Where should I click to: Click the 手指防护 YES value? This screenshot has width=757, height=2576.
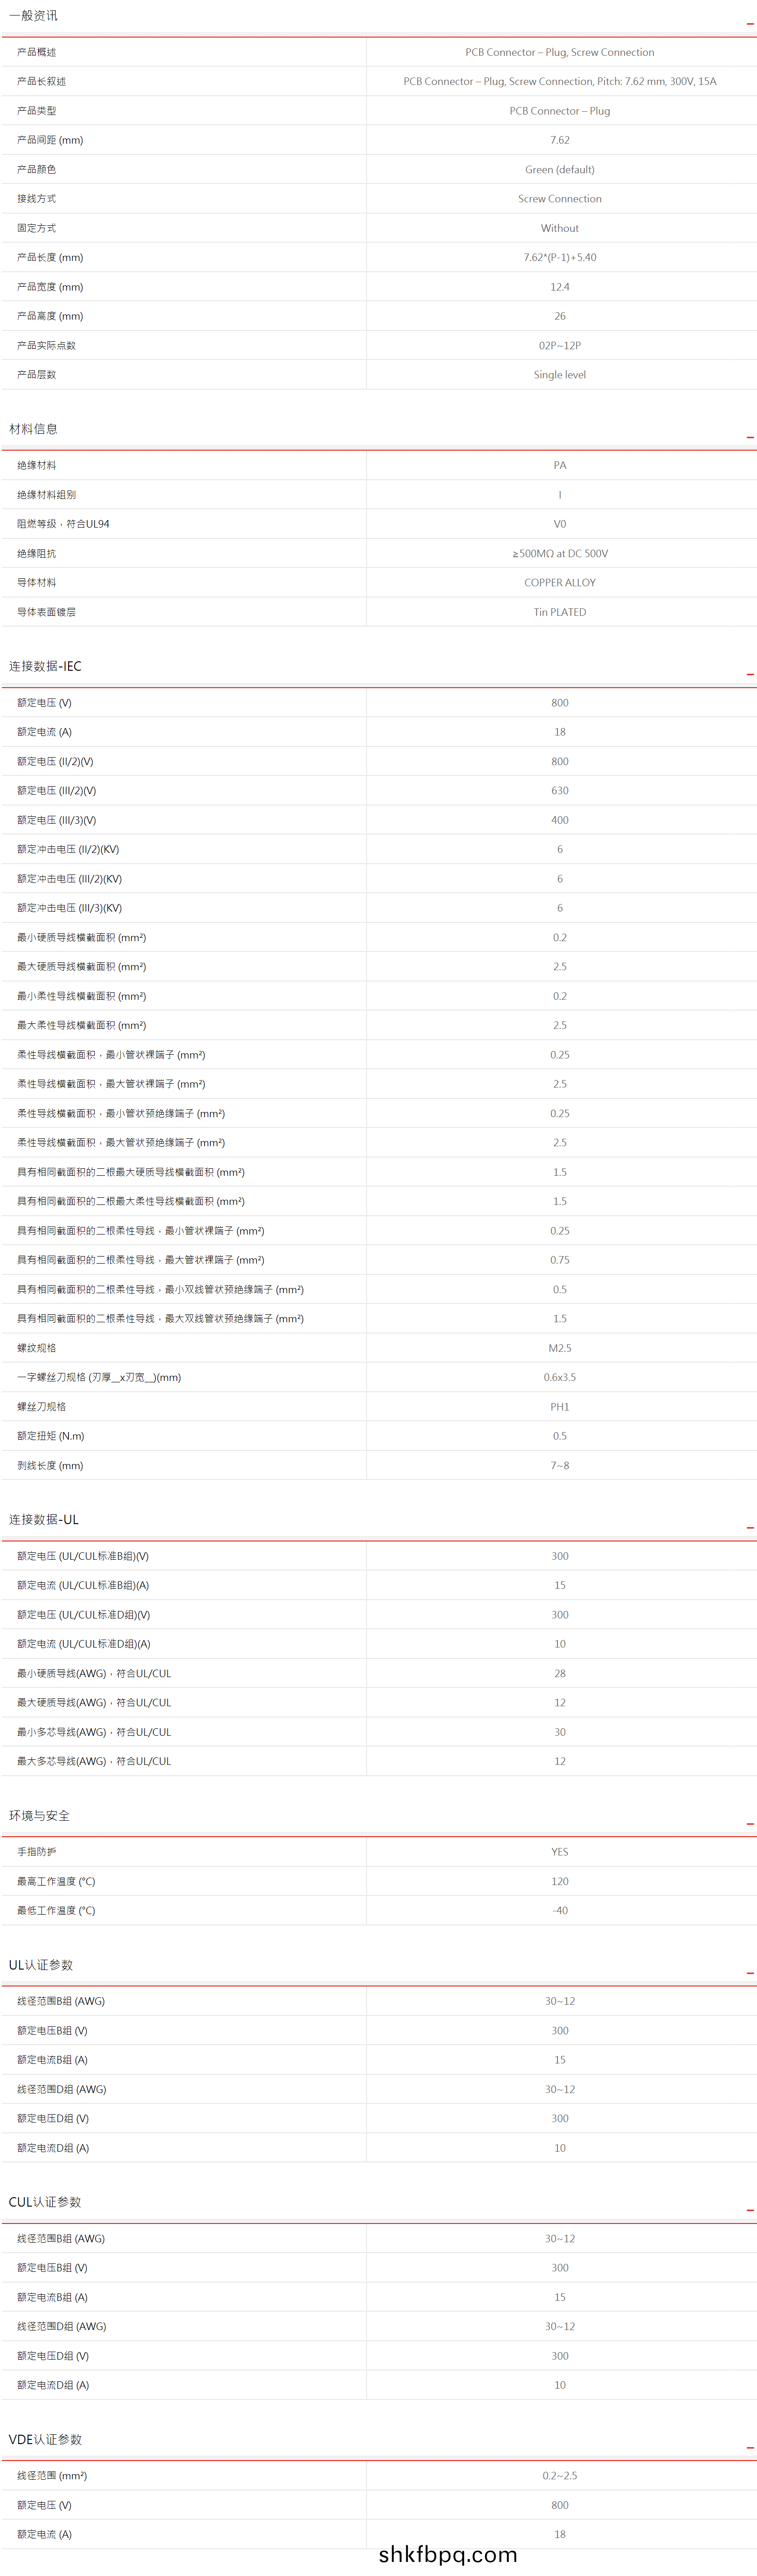coord(559,1852)
